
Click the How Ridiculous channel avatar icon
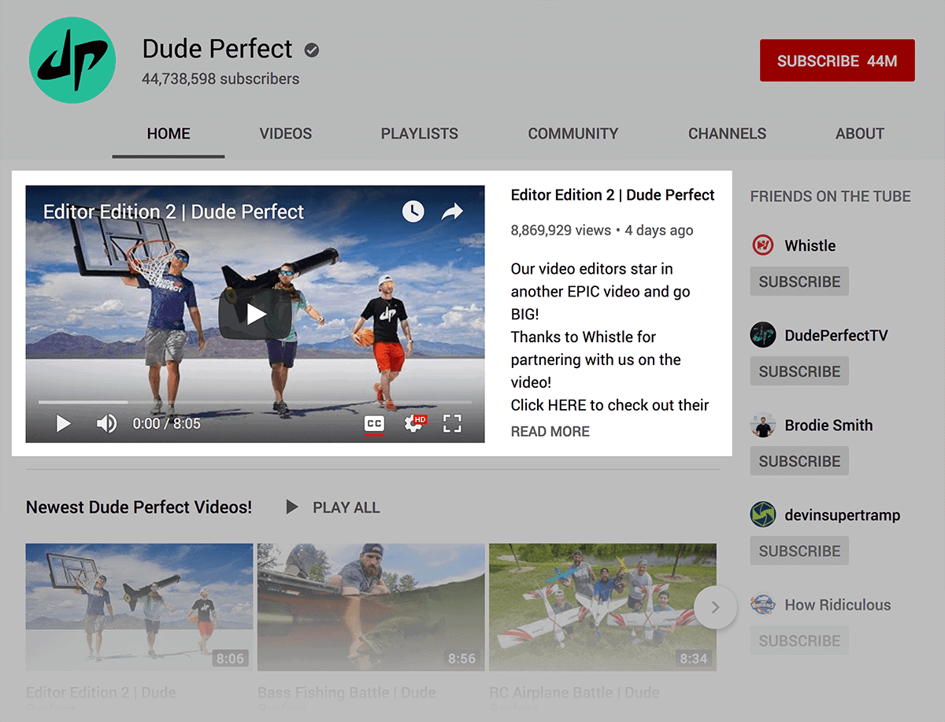pos(762,605)
